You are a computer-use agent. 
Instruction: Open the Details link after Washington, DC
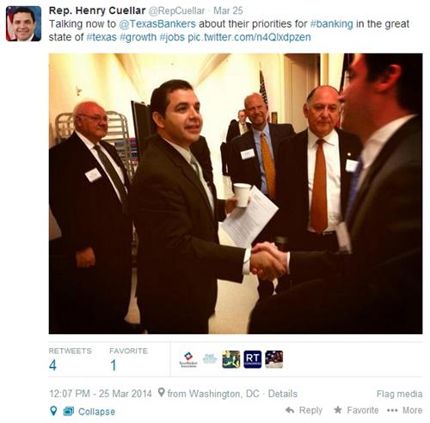[x=282, y=394]
